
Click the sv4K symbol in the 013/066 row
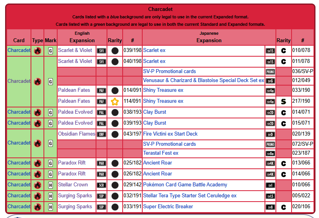point(270,163)
